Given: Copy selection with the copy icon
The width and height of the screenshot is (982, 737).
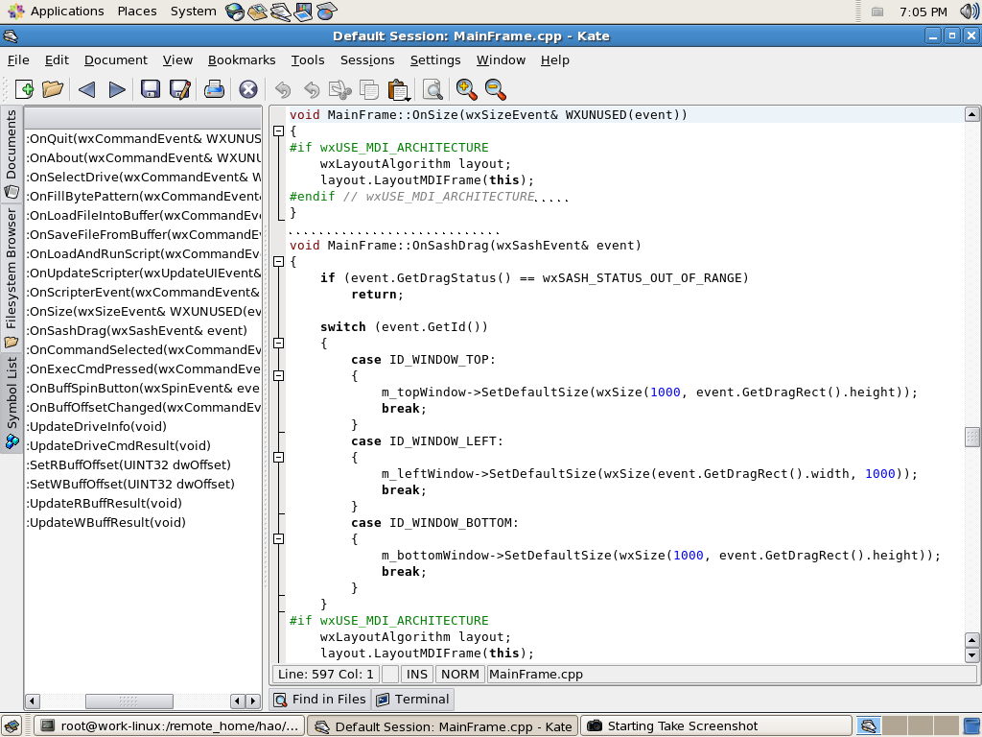Looking at the screenshot, I should 369,89.
